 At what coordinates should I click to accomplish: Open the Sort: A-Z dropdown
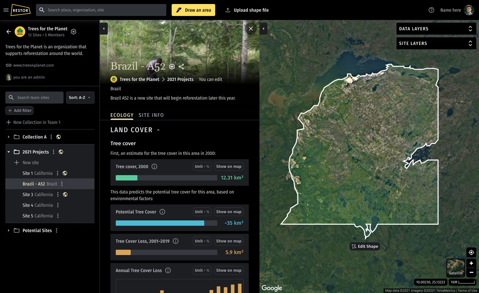(x=80, y=98)
